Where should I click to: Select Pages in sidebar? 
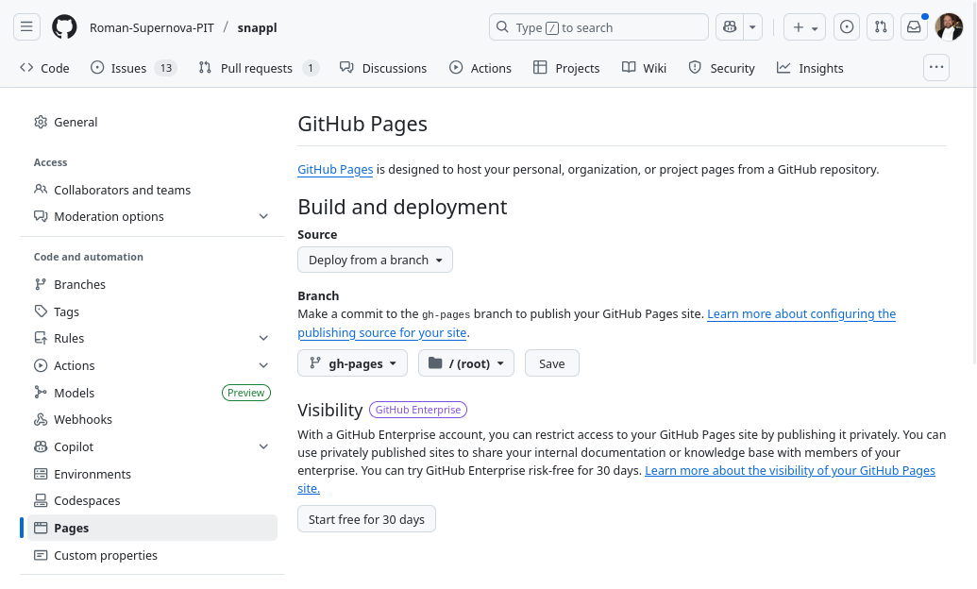tap(152, 528)
